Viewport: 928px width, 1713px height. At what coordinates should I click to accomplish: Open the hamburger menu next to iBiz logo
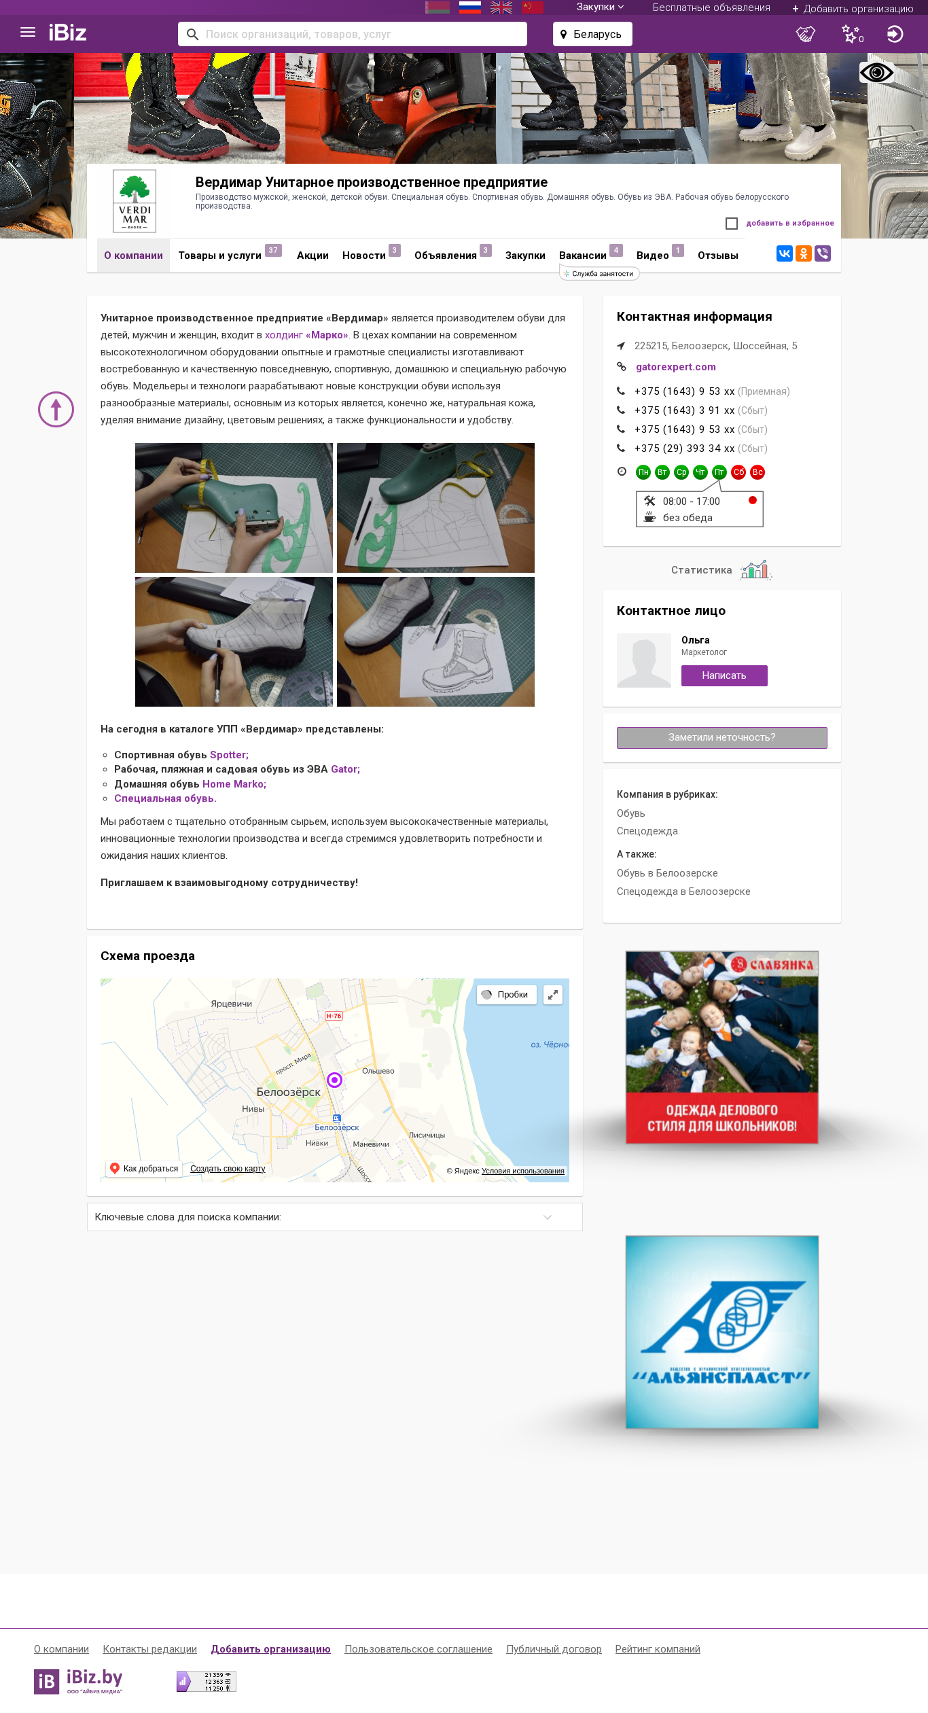coord(28,33)
